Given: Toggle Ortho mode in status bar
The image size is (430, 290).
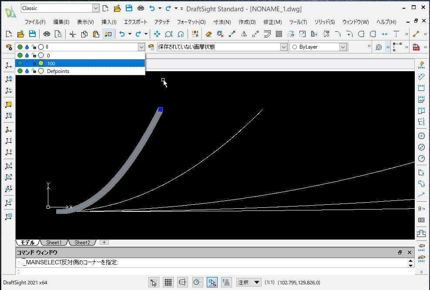Looking at the screenshot, I should coord(182,282).
